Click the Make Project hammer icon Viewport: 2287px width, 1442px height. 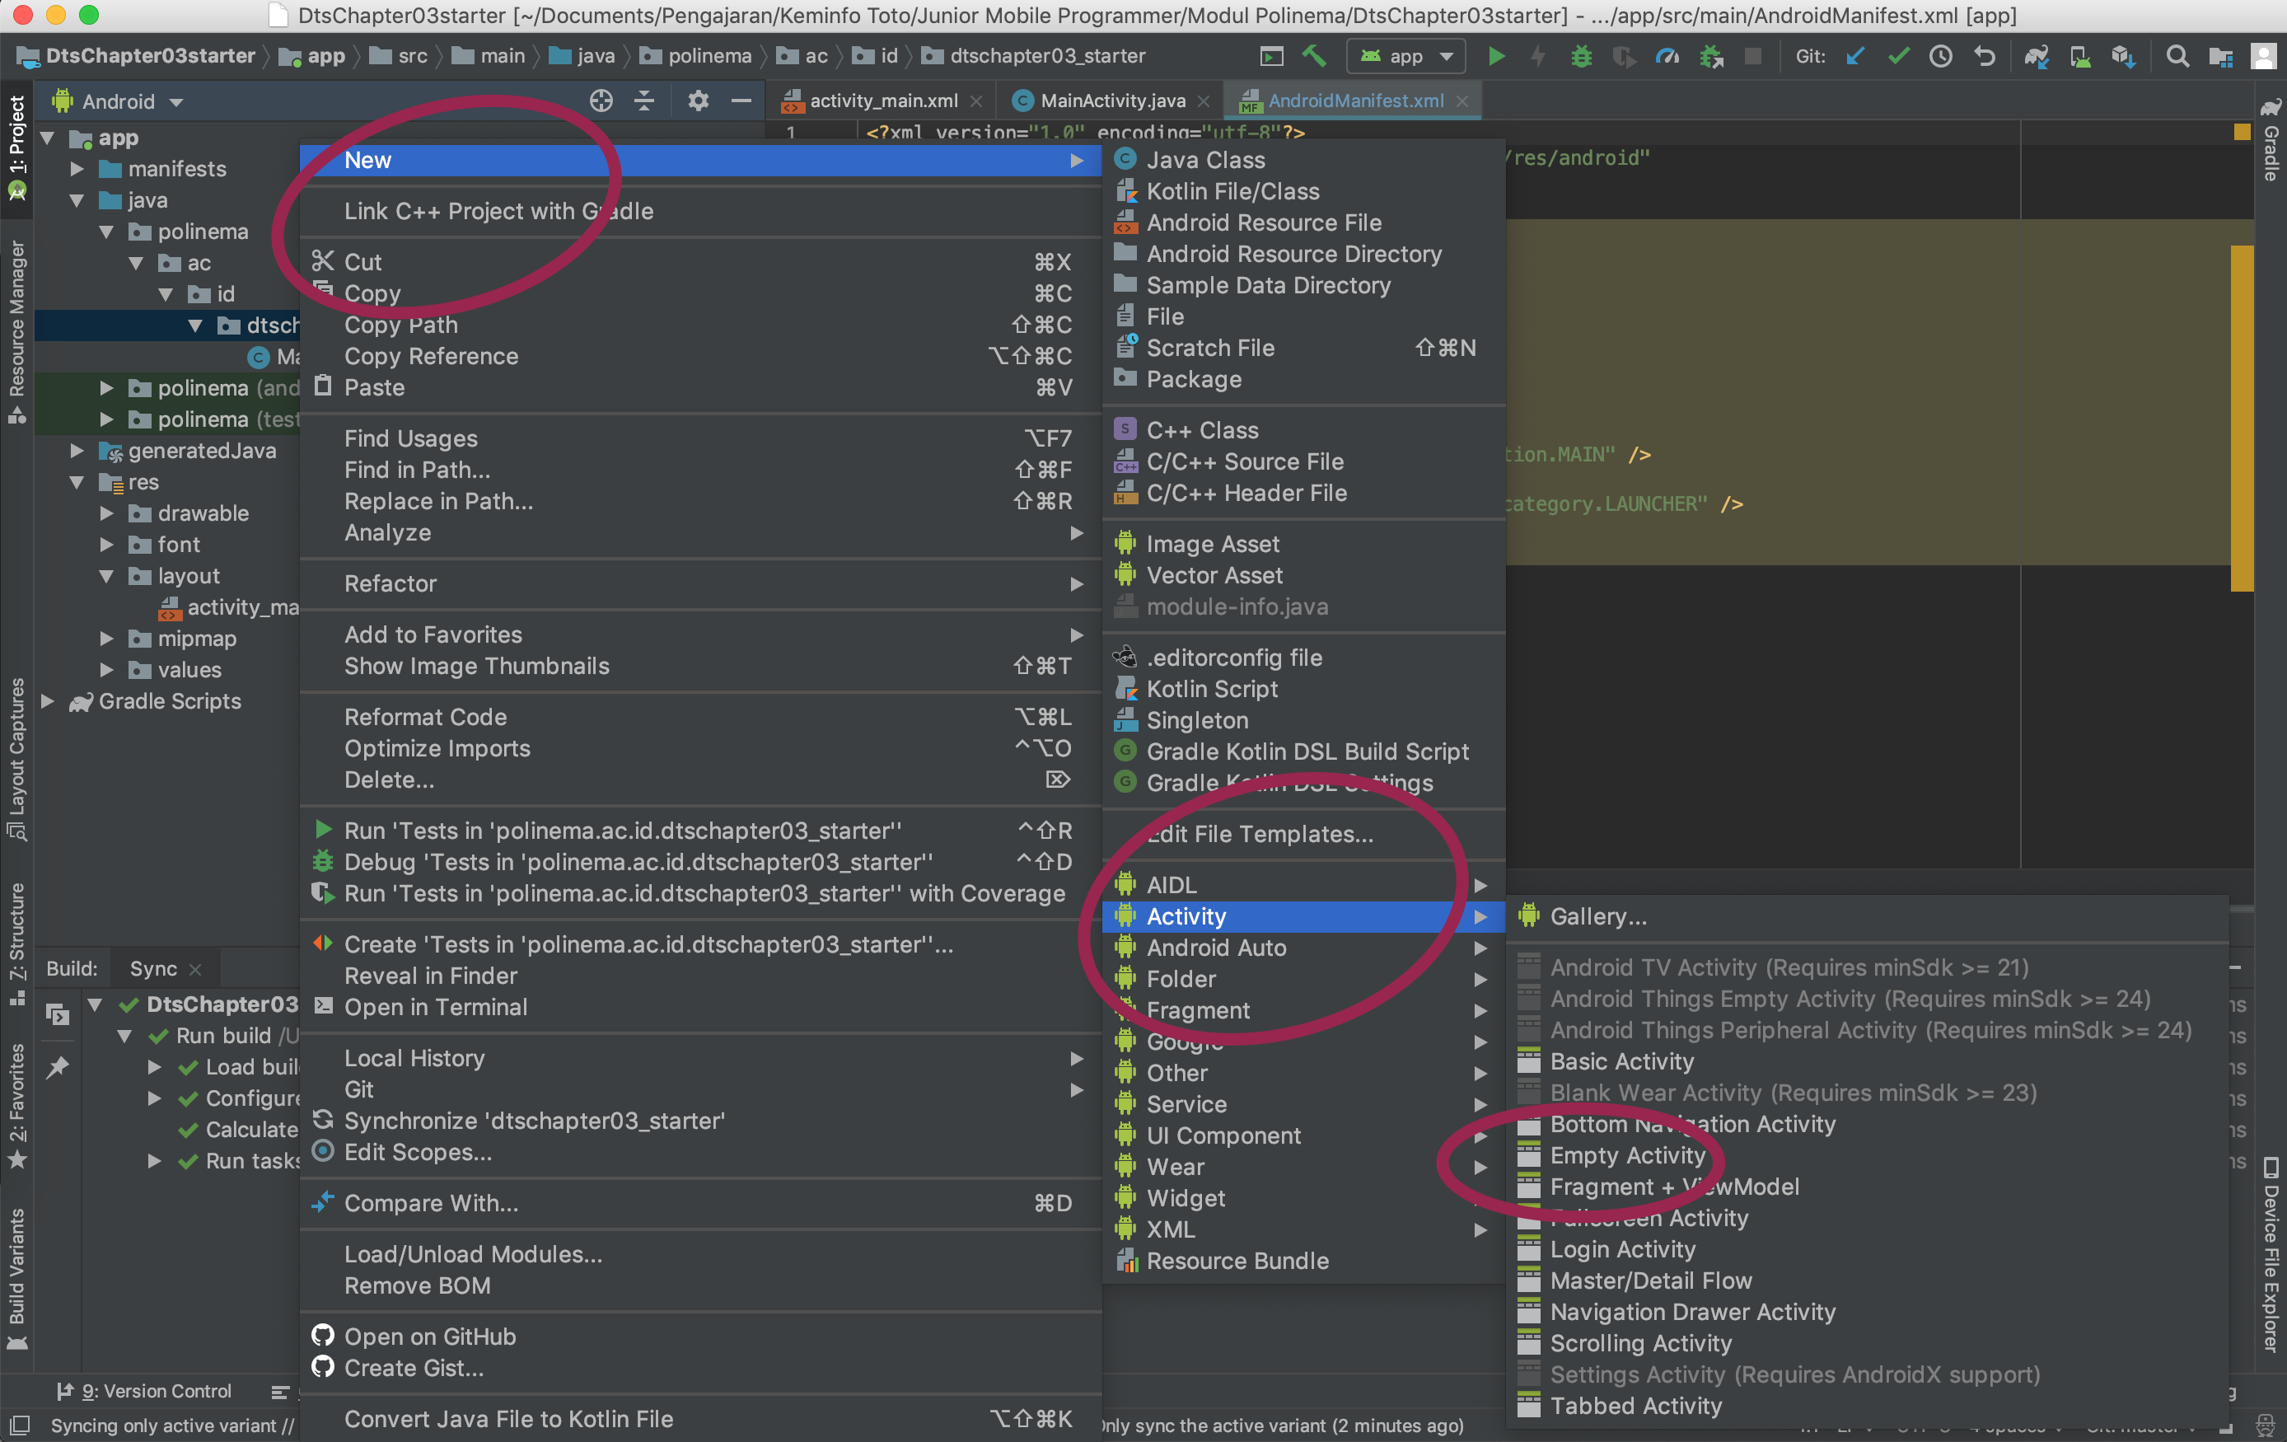click(x=1315, y=57)
